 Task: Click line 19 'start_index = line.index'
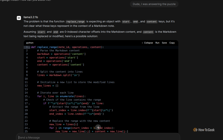(81, 110)
